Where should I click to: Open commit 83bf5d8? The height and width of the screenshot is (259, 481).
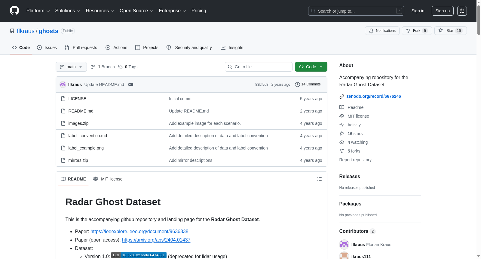click(x=262, y=85)
